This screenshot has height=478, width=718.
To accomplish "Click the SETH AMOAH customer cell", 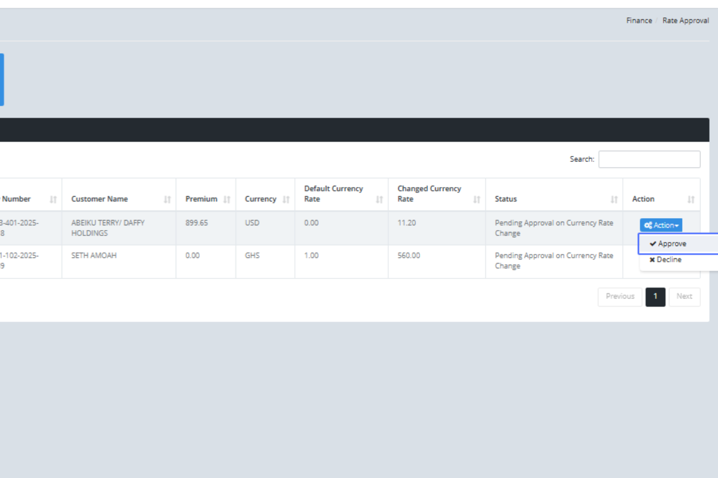I will click(94, 256).
